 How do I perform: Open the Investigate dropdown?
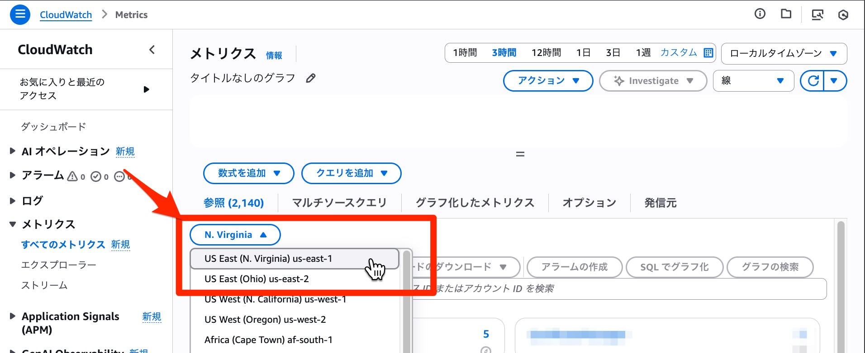coord(653,81)
